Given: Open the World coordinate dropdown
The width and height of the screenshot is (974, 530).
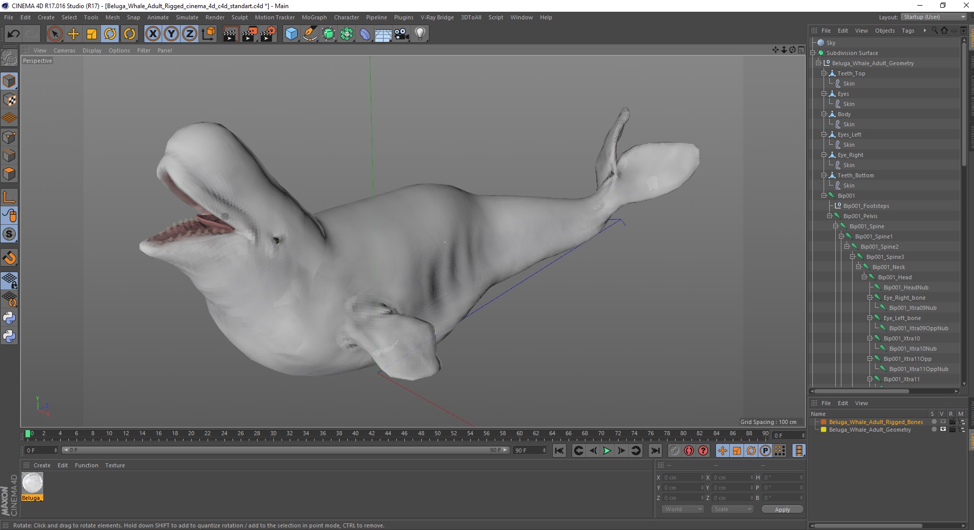Looking at the screenshot, I should point(683,509).
